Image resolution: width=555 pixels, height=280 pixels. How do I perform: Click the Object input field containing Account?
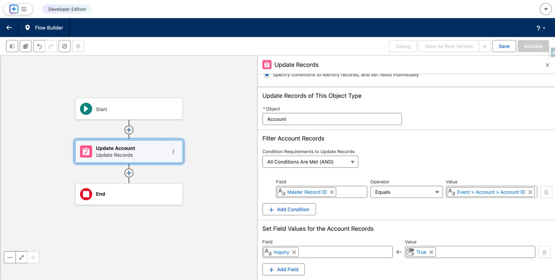(332, 119)
